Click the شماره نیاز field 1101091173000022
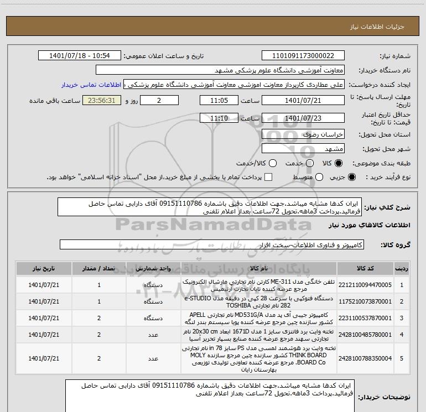426x412 pixels. tap(303, 56)
